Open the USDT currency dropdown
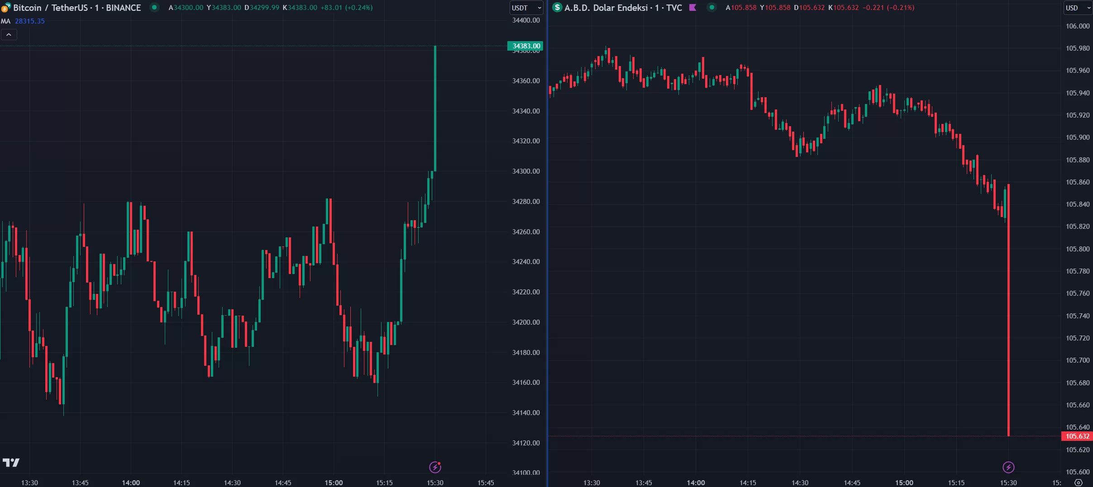This screenshot has width=1093, height=487. coord(526,8)
